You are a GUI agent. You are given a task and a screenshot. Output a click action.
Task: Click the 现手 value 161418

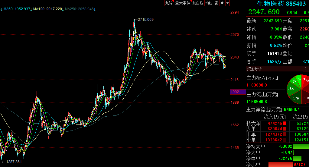coord(275,53)
